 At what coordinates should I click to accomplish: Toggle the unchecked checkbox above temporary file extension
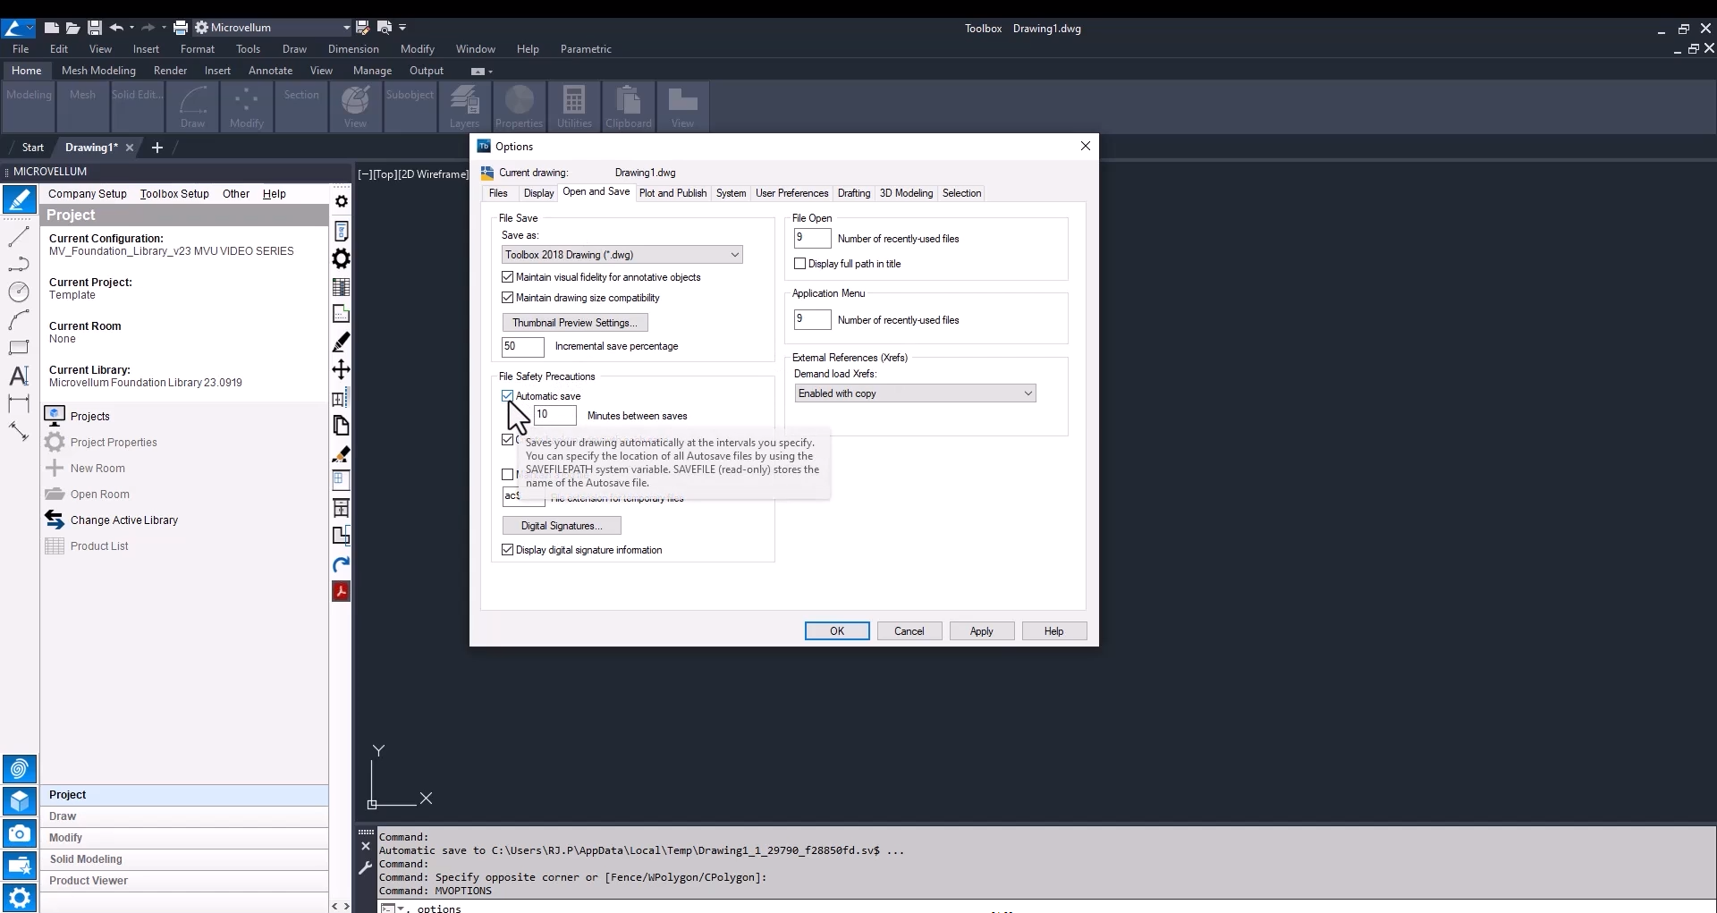[508, 475]
